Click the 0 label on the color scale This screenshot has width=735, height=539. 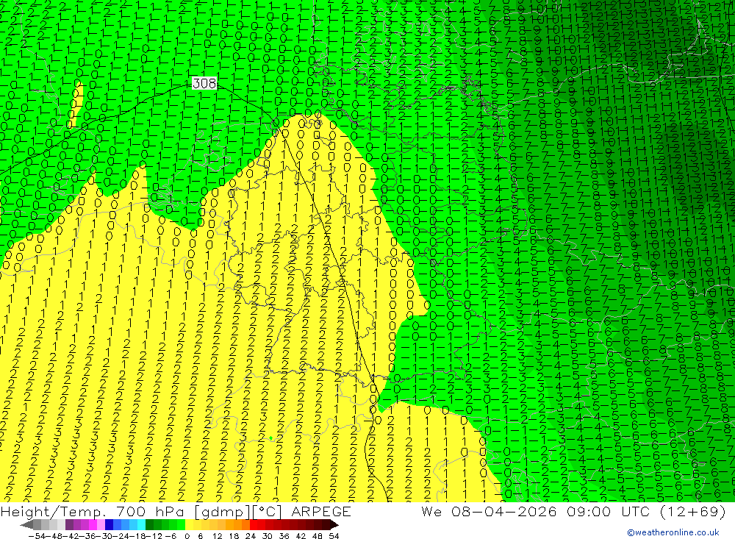[187, 536]
